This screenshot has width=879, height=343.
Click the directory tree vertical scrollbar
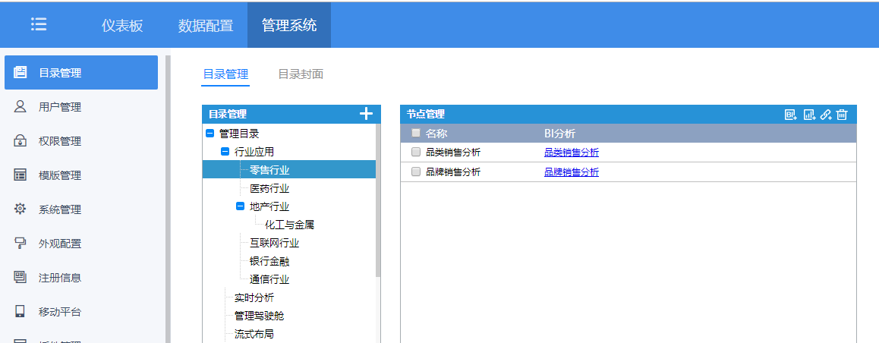coord(378,200)
